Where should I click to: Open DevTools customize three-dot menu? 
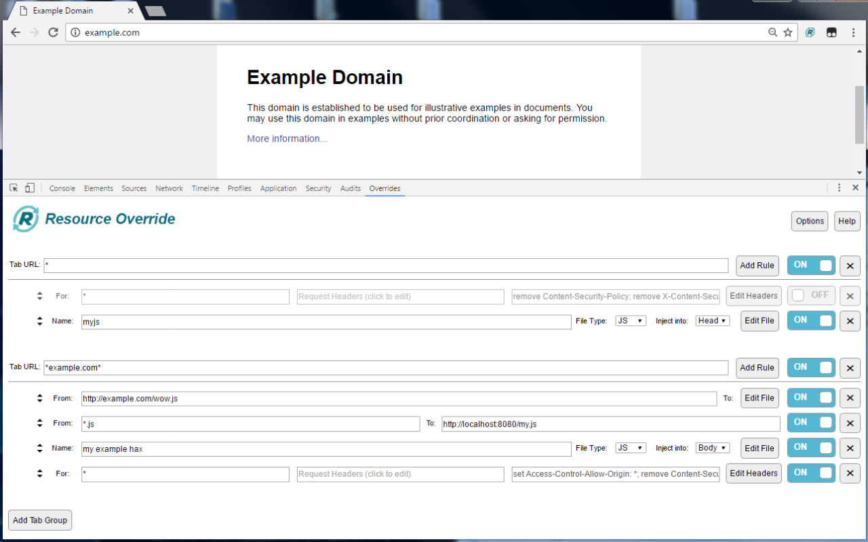pos(839,188)
